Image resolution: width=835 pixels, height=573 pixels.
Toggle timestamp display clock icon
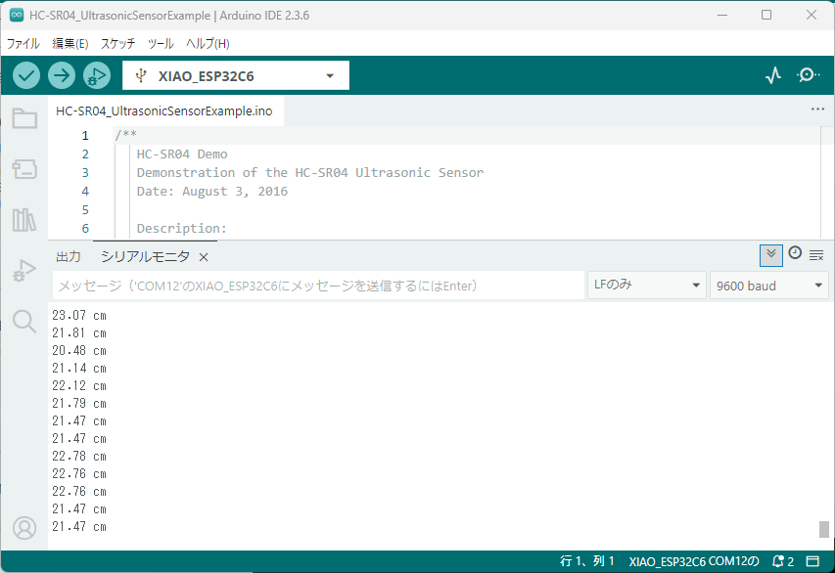pos(795,253)
